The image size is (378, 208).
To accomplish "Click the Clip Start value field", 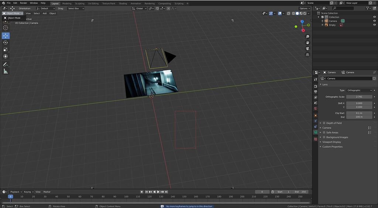I will pyautogui.click(x=359, y=113).
